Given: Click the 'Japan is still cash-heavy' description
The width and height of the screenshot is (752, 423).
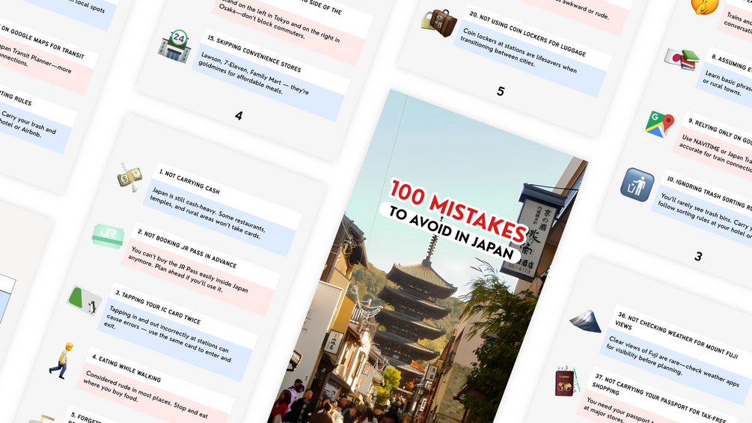Looking at the screenshot, I should coord(208,213).
